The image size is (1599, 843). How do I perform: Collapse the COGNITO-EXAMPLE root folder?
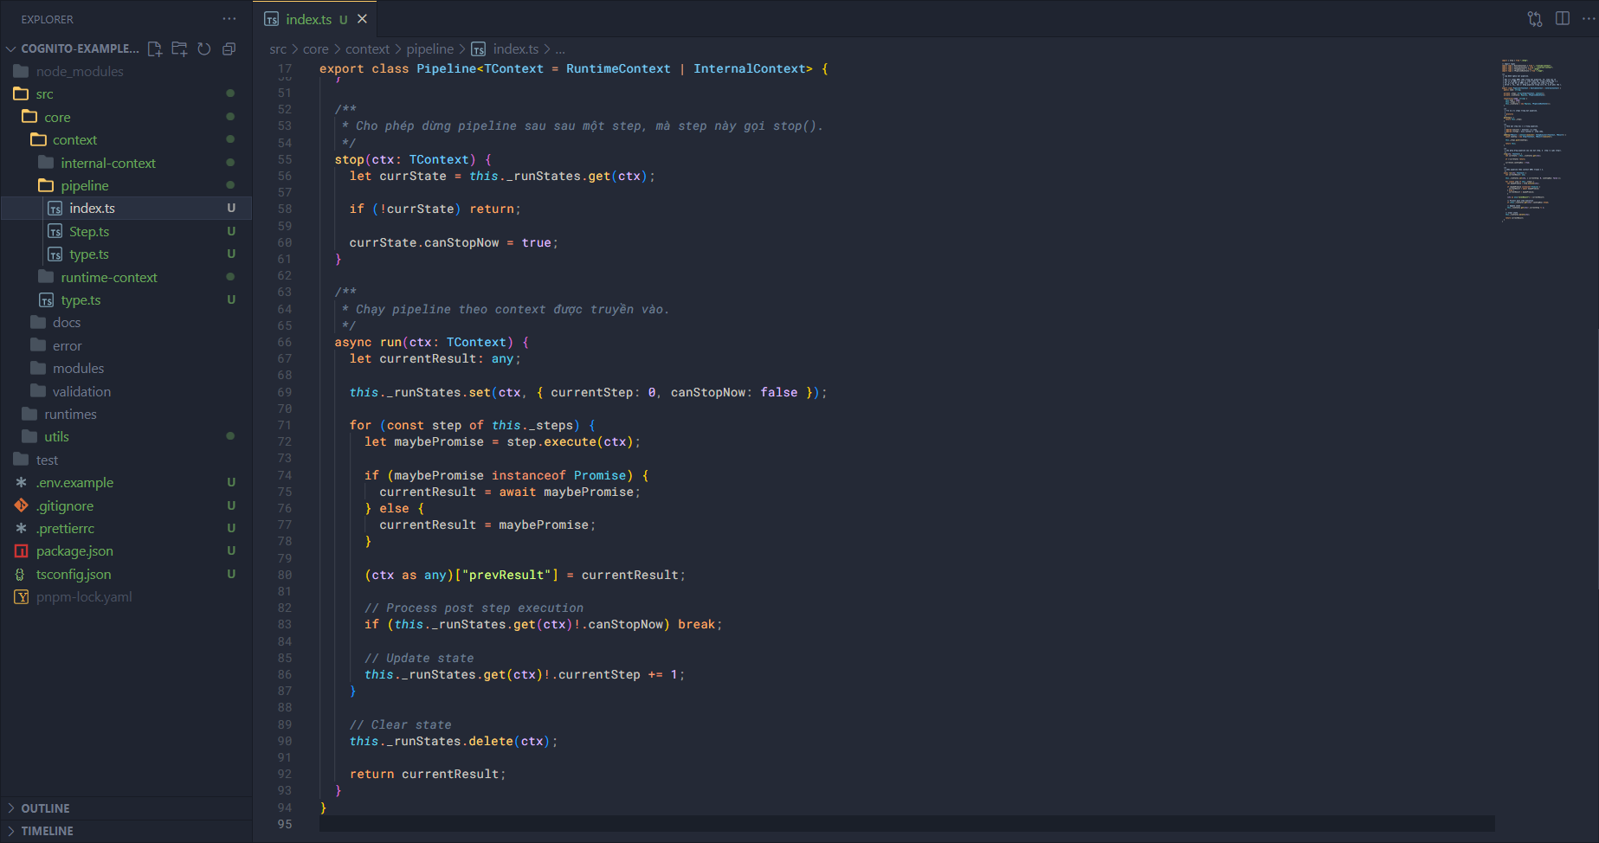pyautogui.click(x=11, y=49)
